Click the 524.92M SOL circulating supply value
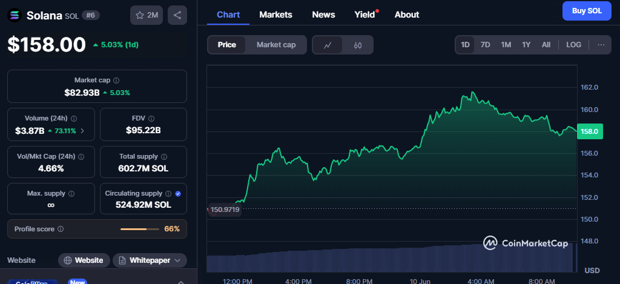This screenshot has width=620, height=284. pyautogui.click(x=143, y=205)
